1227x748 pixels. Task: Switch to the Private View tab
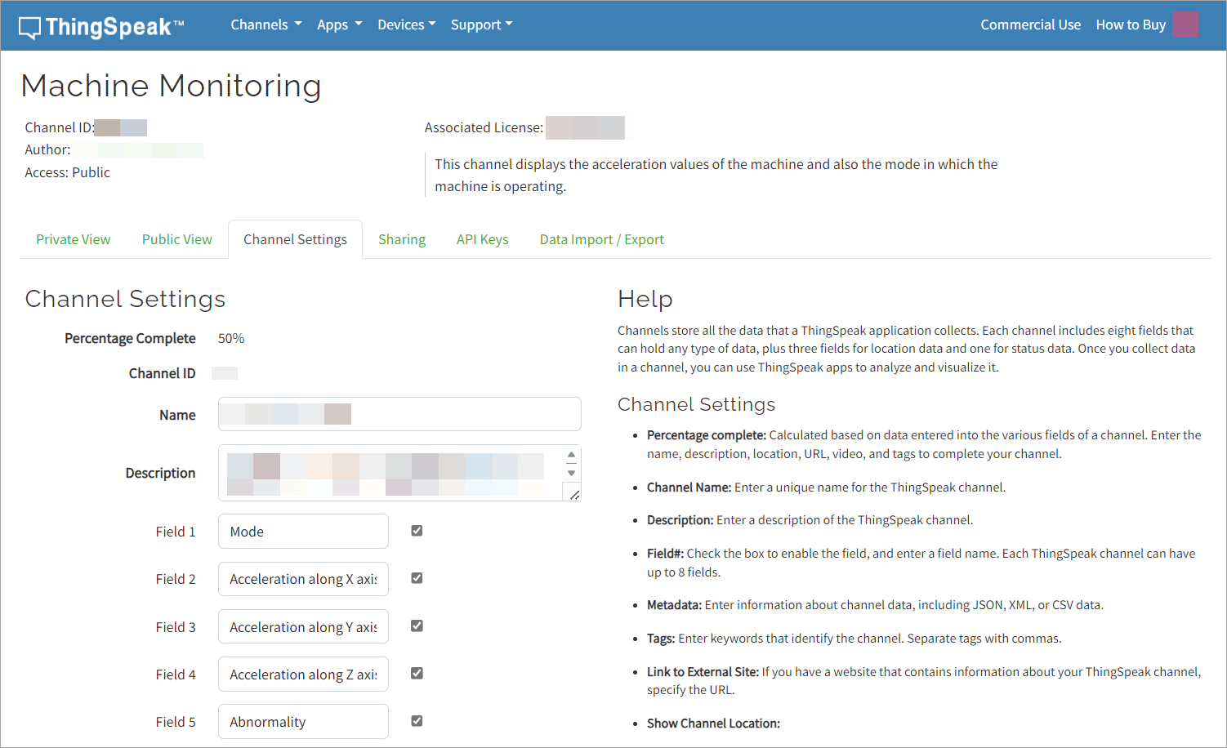point(73,239)
